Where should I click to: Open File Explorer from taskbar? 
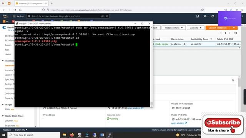(x=64, y=135)
